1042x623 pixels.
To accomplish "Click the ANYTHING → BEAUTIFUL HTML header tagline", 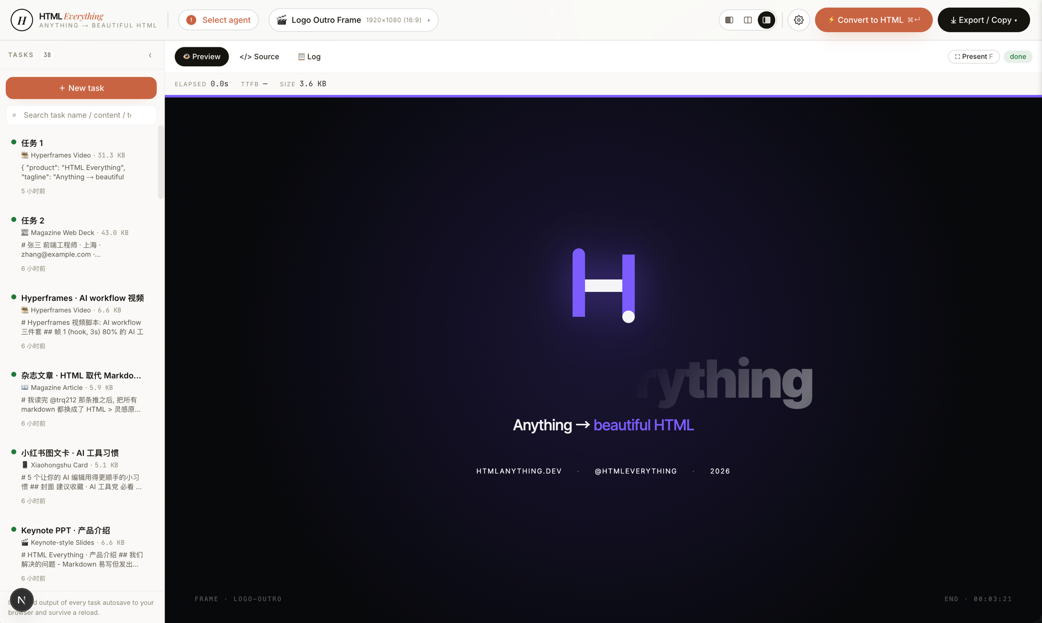I will click(98, 26).
